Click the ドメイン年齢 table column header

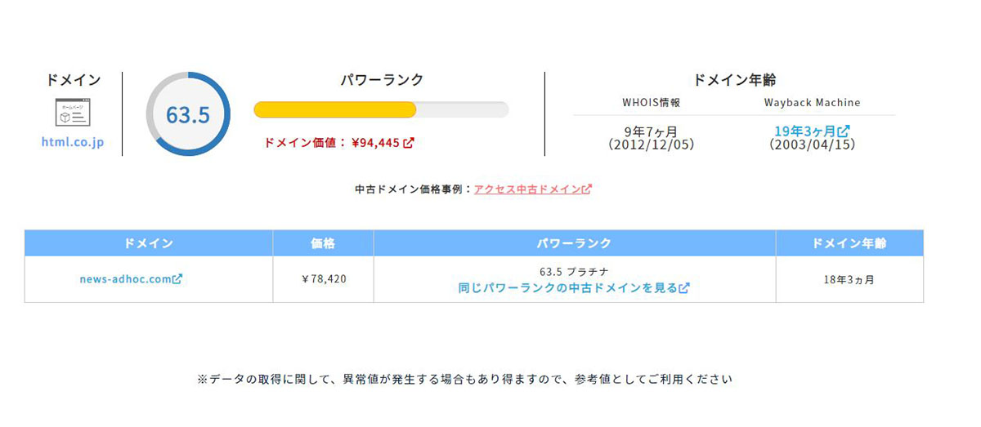tap(849, 243)
